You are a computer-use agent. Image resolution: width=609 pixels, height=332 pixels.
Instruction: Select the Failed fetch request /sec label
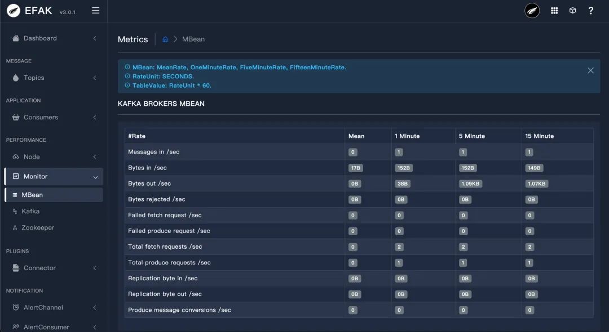[x=165, y=215]
